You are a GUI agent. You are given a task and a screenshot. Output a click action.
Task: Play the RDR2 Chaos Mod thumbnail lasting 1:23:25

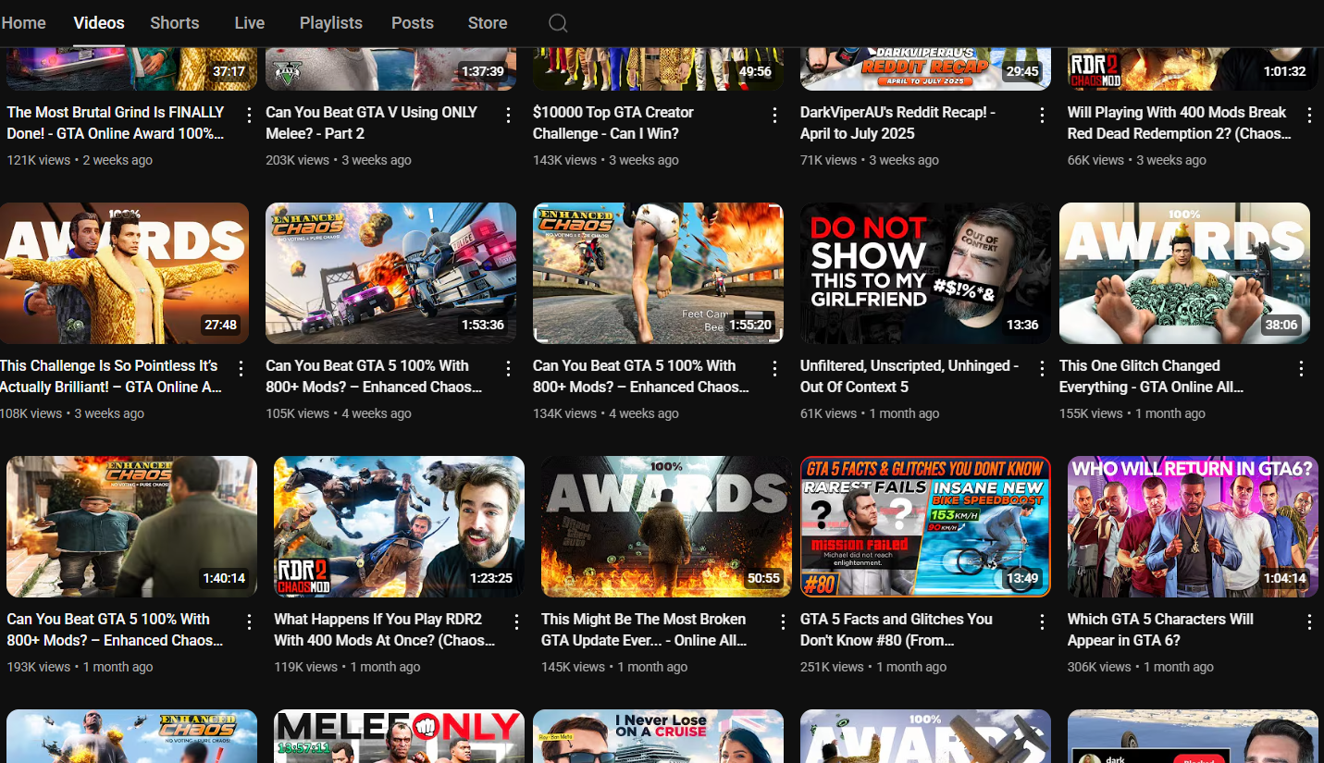[399, 526]
